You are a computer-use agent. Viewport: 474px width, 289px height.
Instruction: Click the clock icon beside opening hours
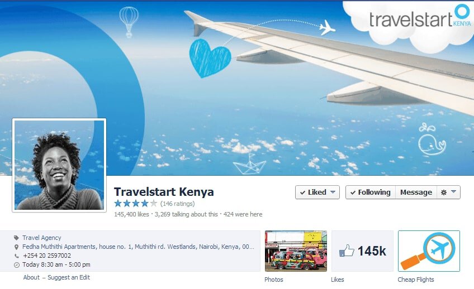coord(17,265)
